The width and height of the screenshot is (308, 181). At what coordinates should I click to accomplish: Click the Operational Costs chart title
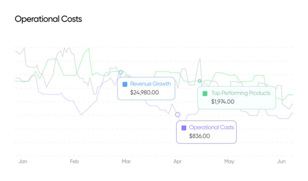48,19
